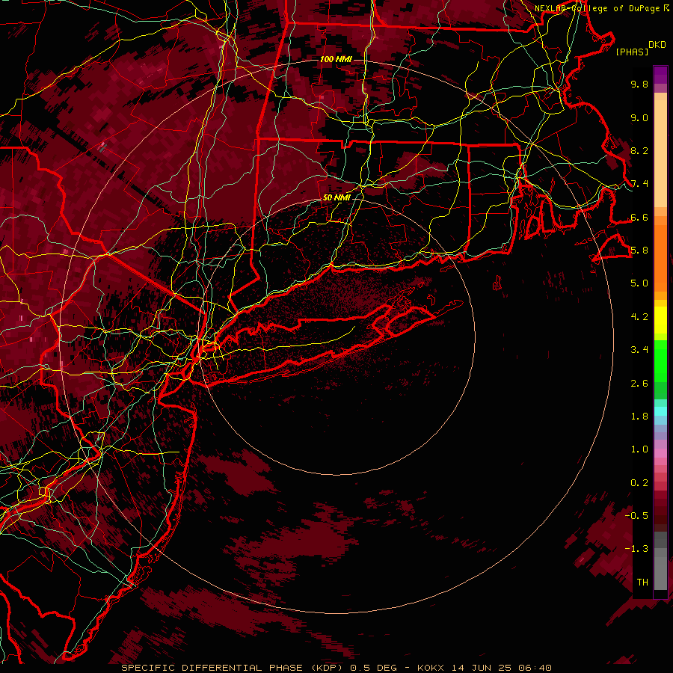This screenshot has height=673, width=673.
Task: Click the -0.5 scale value
Action: coord(636,516)
